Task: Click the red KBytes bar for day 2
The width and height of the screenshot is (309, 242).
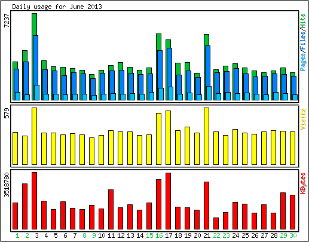Action: pos(25,206)
